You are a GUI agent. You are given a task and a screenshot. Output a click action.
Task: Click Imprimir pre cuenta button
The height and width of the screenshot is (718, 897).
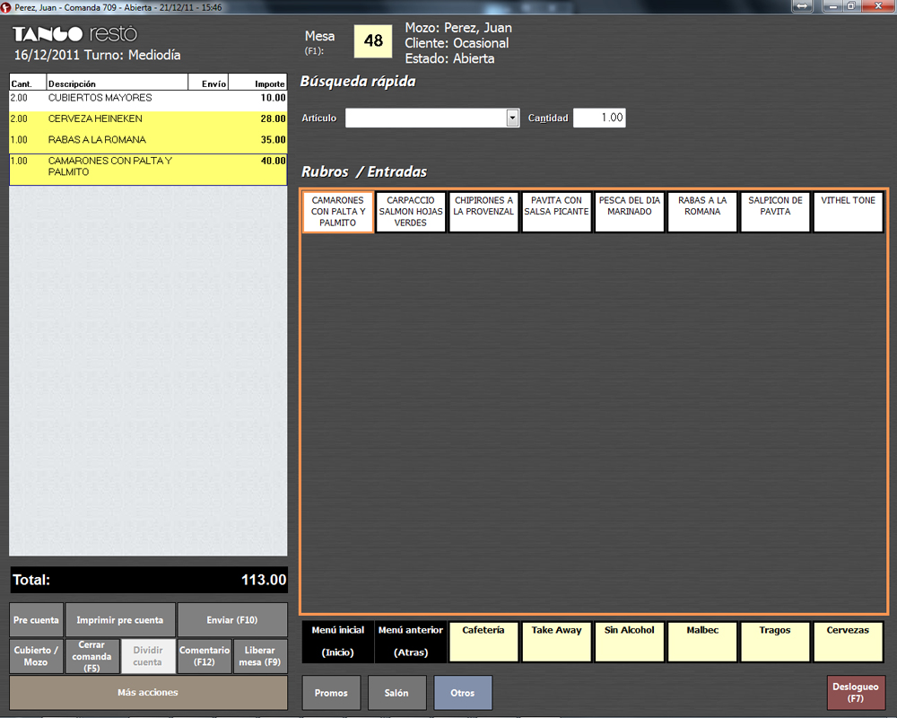[x=120, y=620]
